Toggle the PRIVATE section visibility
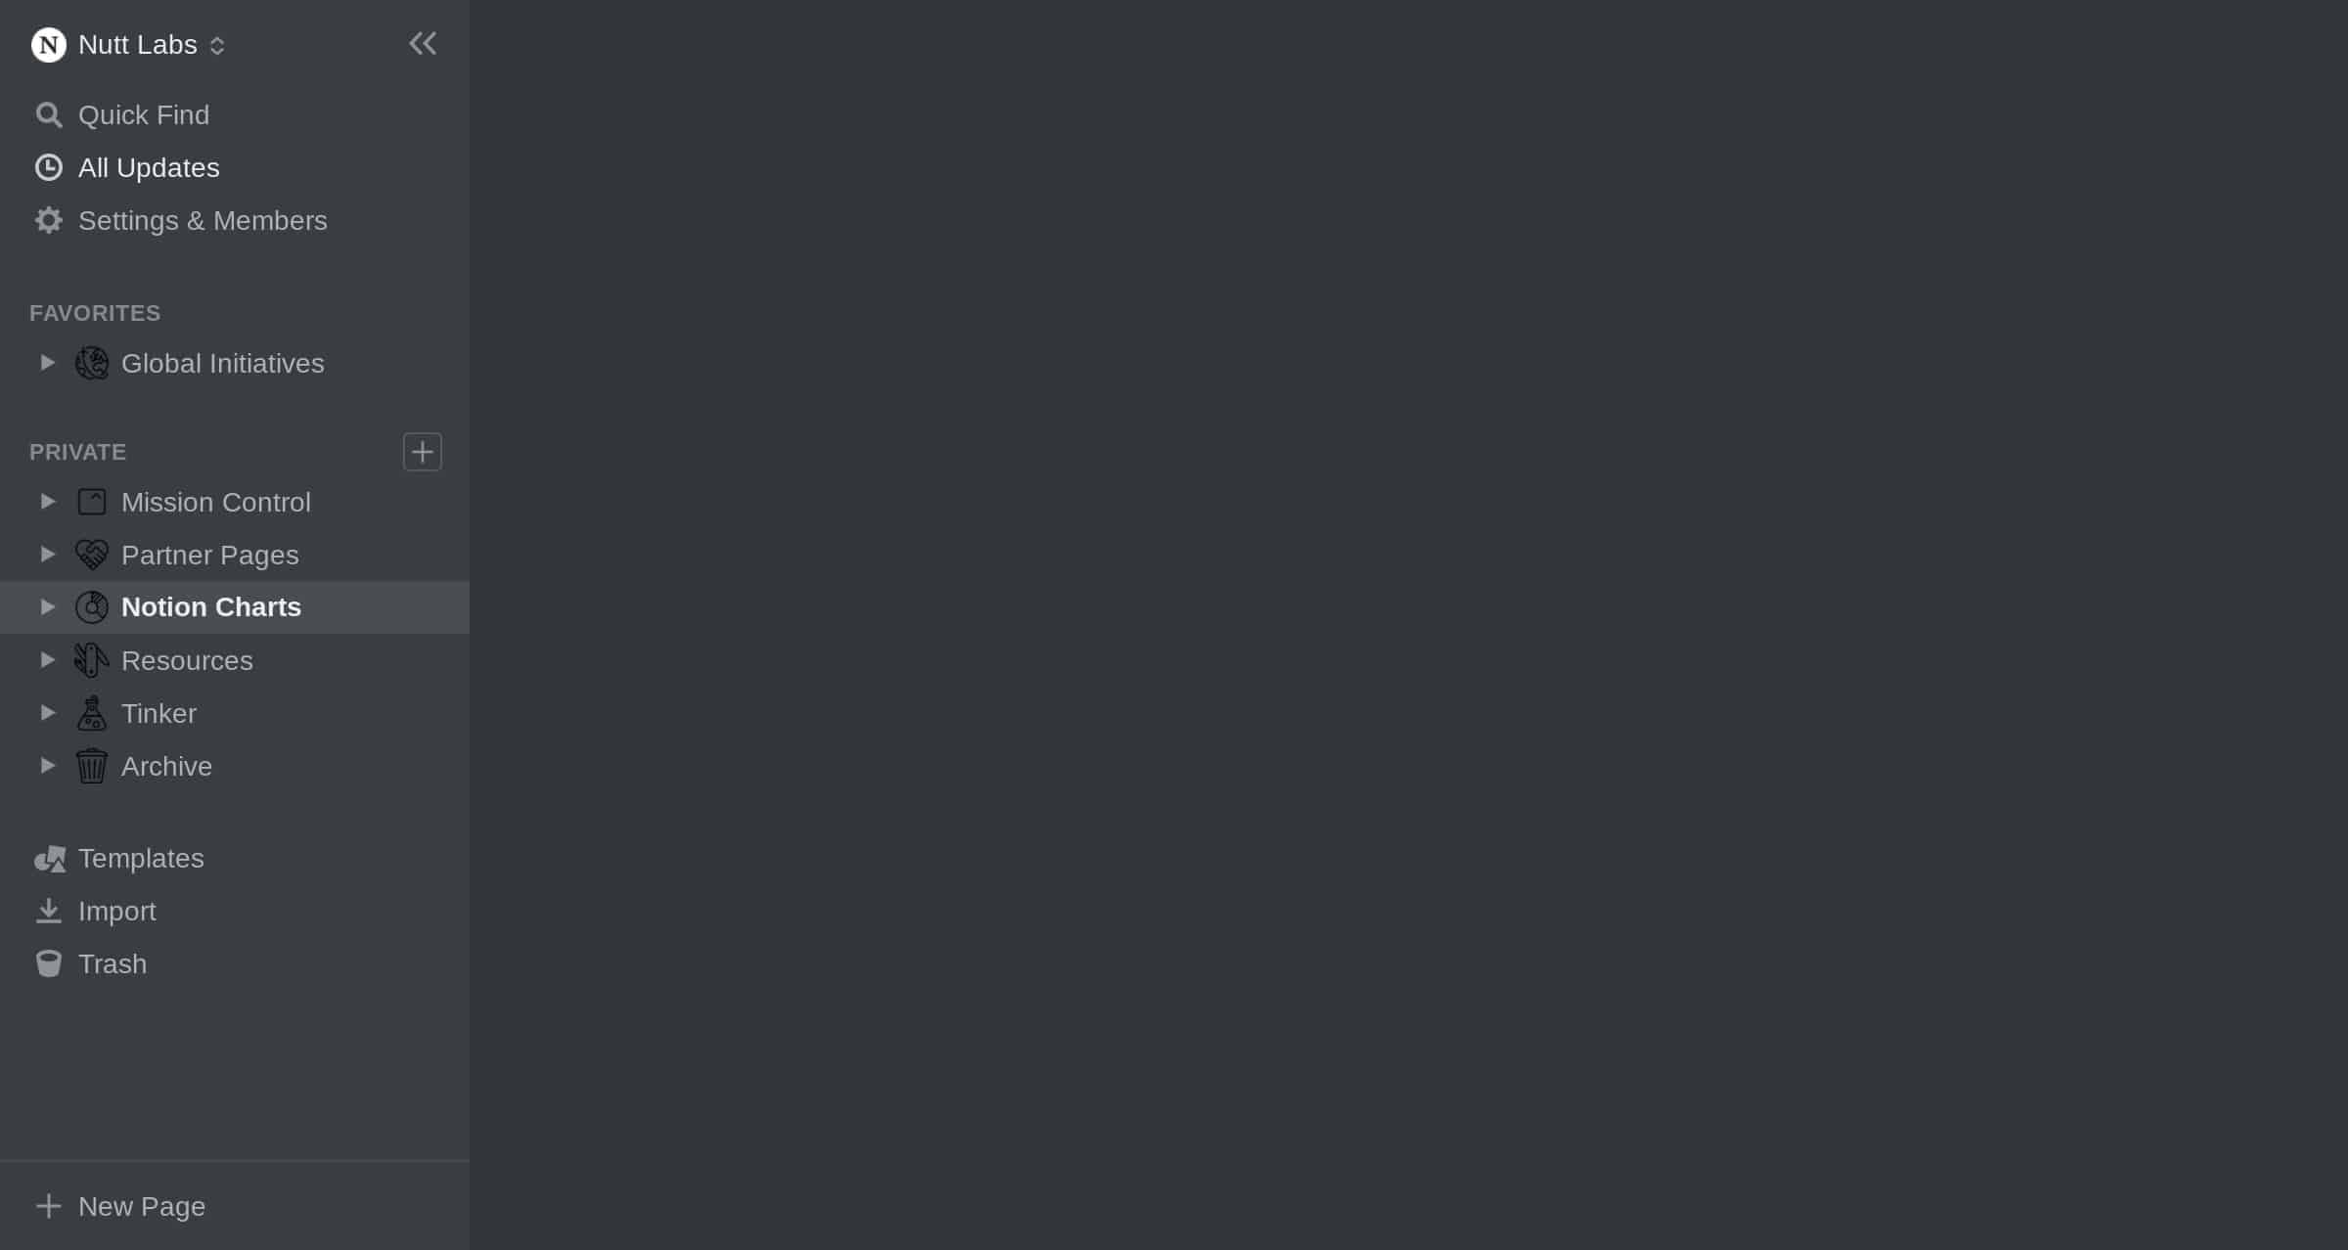 click(x=77, y=452)
